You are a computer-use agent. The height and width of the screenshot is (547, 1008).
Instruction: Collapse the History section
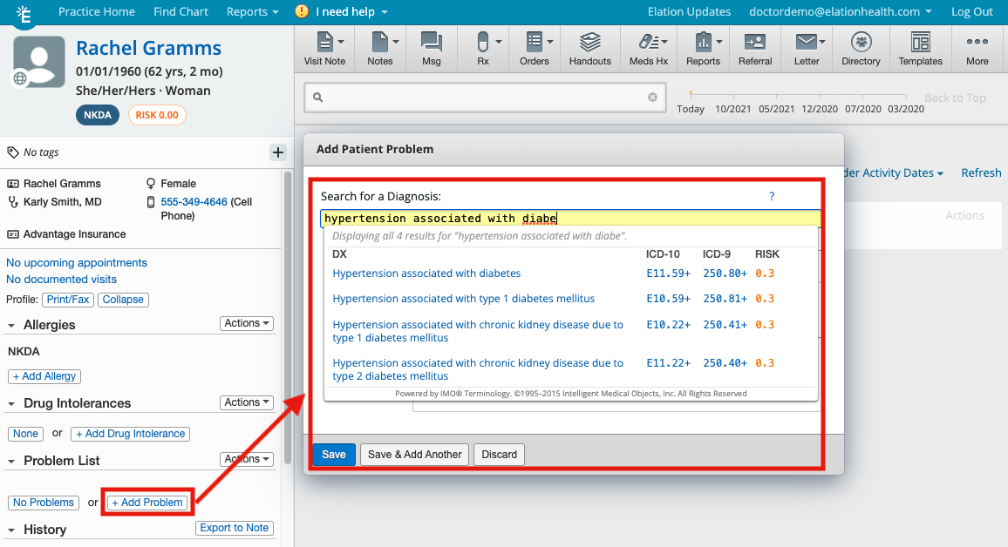[x=12, y=530]
